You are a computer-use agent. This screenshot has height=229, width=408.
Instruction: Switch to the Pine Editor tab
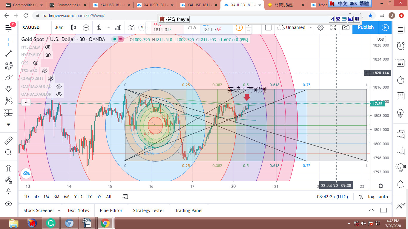point(111,211)
